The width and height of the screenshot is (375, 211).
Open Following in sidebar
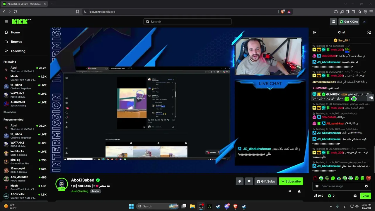click(x=15, y=51)
